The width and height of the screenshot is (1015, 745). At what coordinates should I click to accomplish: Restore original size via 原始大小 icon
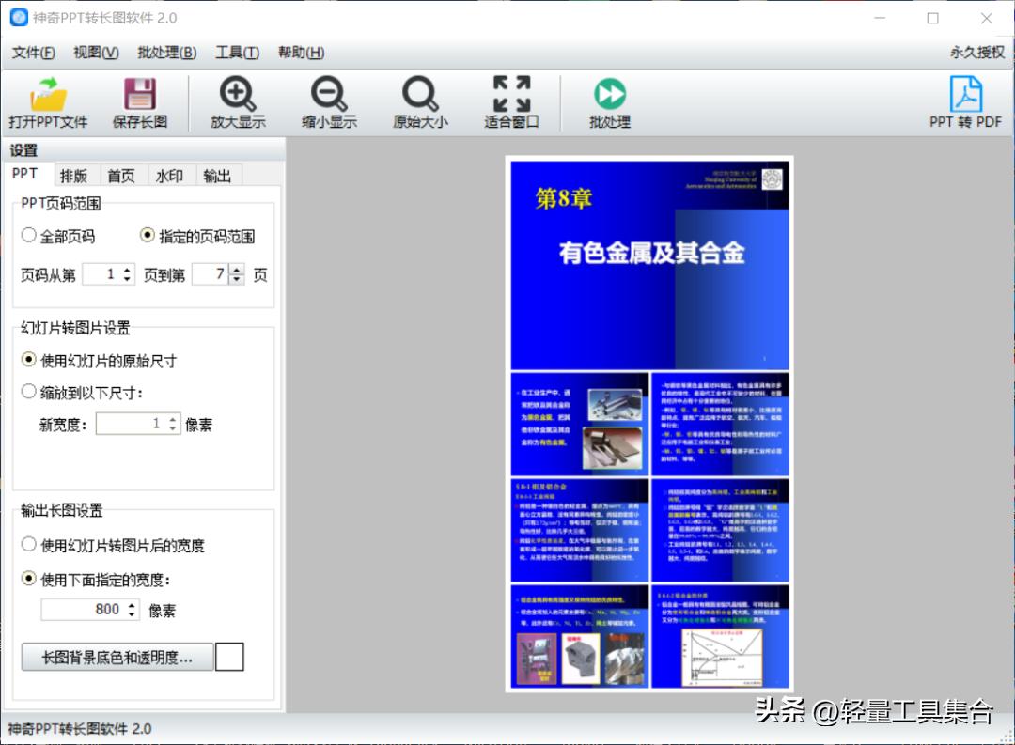pyautogui.click(x=419, y=101)
